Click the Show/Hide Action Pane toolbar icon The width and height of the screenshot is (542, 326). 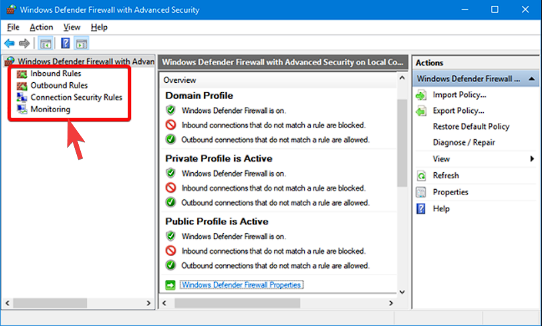click(82, 43)
